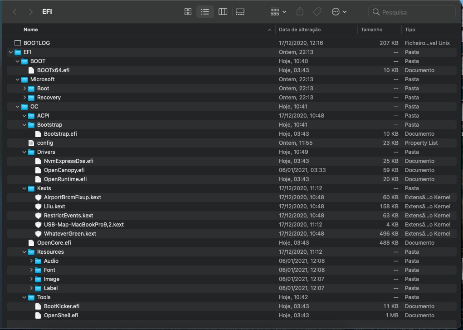Image resolution: width=463 pixels, height=330 pixels.
Task: Select the OpenRuntime.efi file icon
Action: [38, 179]
